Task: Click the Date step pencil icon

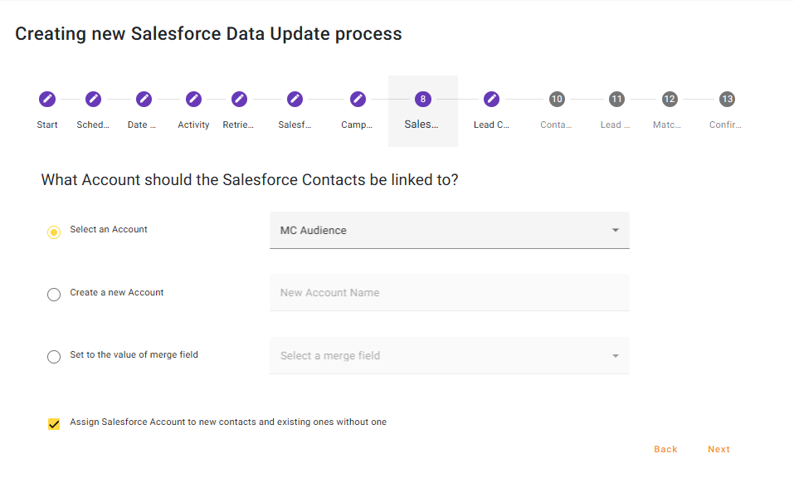Action: (x=144, y=100)
